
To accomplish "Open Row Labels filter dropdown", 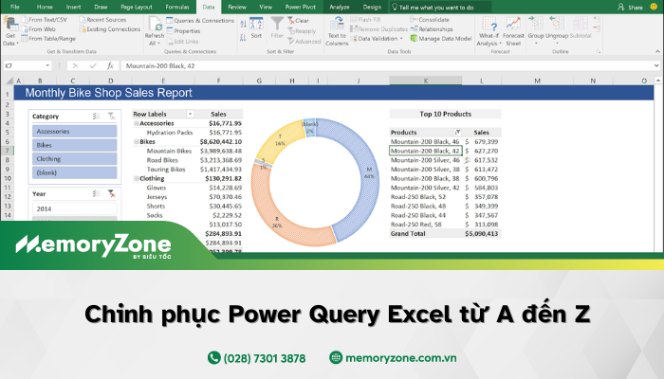I will tap(190, 114).
